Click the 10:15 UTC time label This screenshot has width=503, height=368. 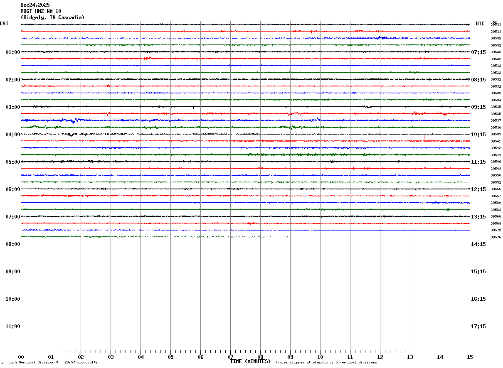click(x=478, y=135)
